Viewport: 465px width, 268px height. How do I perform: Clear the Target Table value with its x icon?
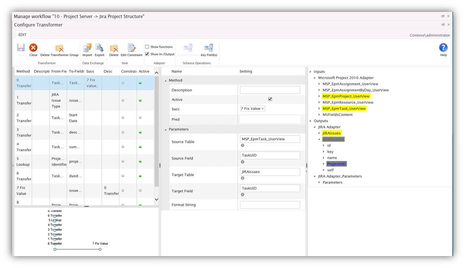tap(243, 178)
